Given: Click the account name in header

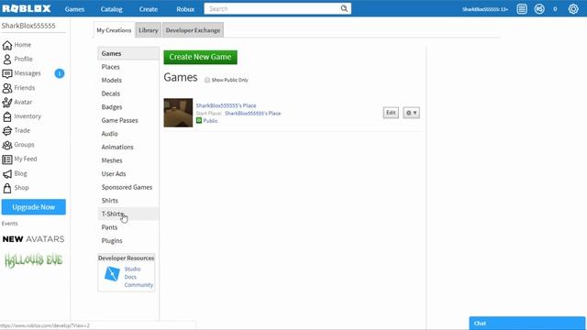Looking at the screenshot, I should click(485, 9).
